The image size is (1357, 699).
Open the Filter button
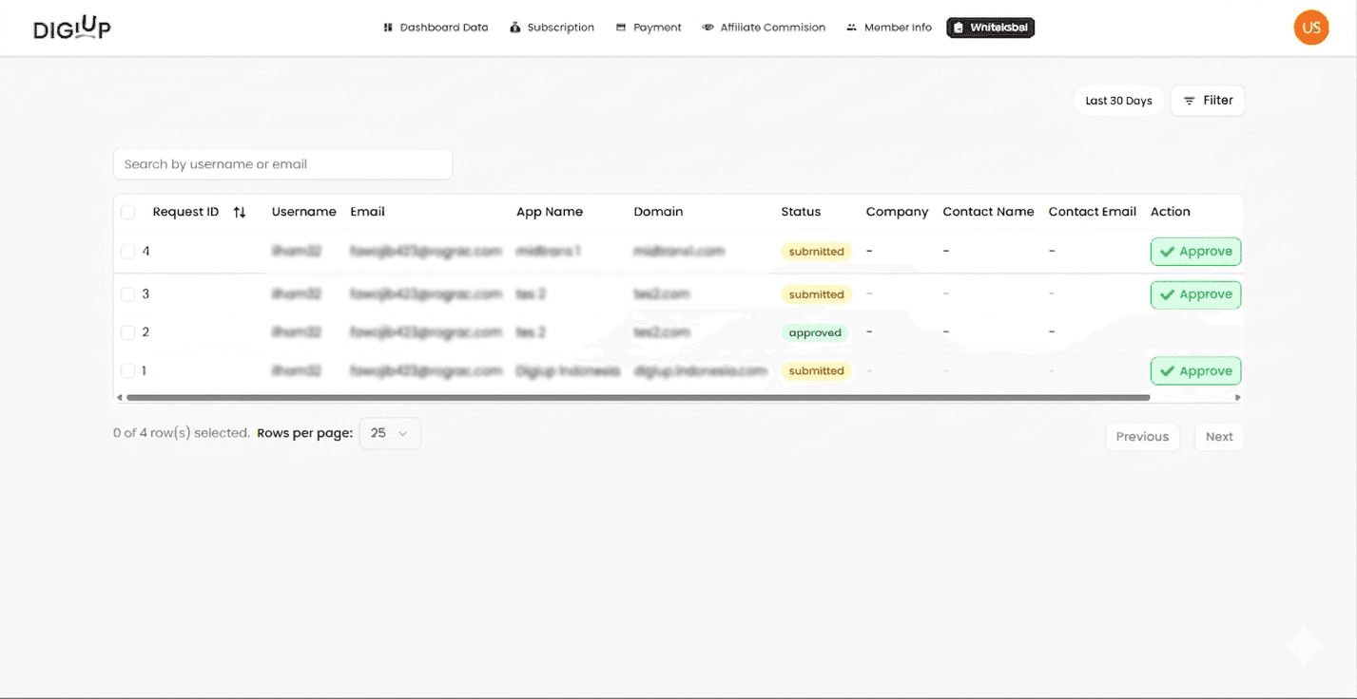click(x=1208, y=101)
